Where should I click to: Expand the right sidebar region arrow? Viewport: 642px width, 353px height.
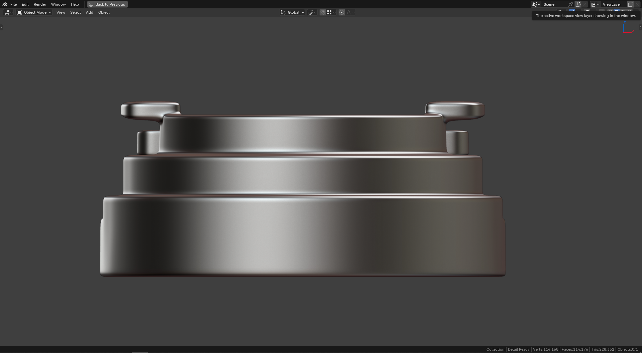coord(640,27)
